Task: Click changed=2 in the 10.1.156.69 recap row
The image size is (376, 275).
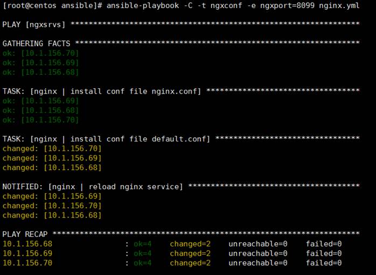Action: coord(190,253)
